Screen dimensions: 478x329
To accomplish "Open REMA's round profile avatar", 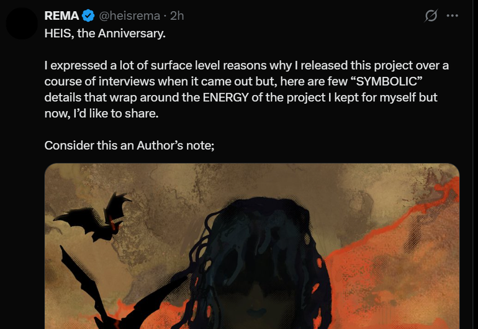I will (x=22, y=24).
